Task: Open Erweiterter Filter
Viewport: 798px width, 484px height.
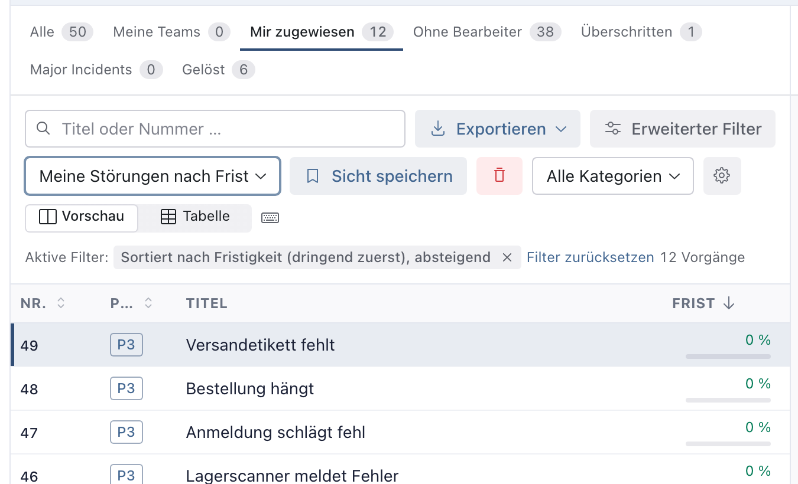Action: click(x=683, y=129)
